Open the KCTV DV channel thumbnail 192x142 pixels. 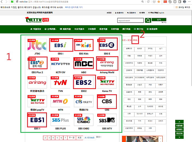60,64
